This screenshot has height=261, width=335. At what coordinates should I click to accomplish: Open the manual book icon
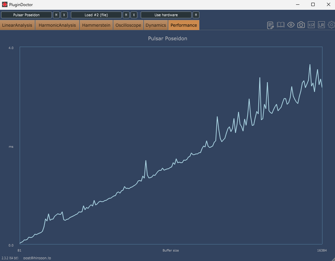280,25
